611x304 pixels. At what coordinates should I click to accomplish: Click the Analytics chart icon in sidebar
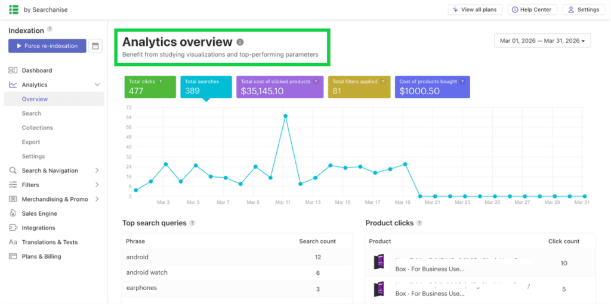point(13,85)
